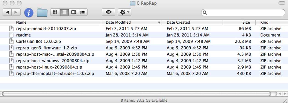Image resolution: width=288 pixels, height=103 pixels.
Task: Sort by the Name column header
Action: [x=50, y=23]
